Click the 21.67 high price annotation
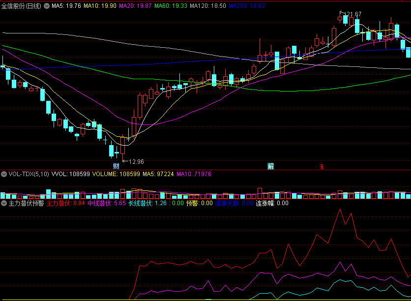The width and height of the screenshot is (411, 301). click(353, 14)
